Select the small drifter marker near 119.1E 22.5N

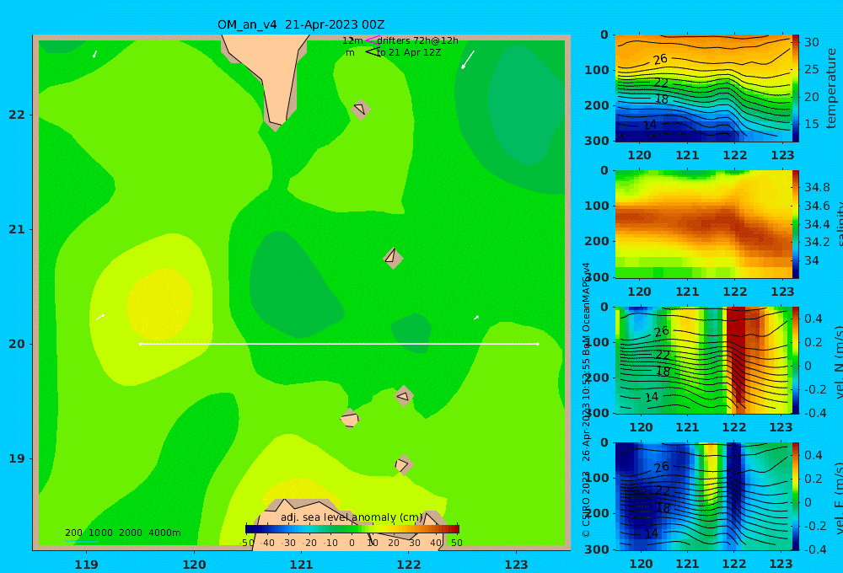(x=94, y=54)
